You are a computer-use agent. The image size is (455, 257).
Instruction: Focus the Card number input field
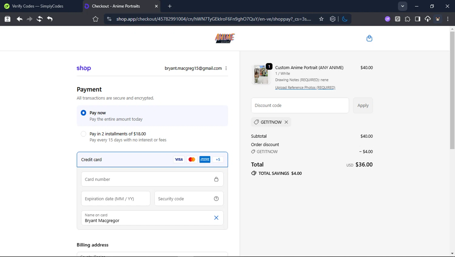click(147, 179)
